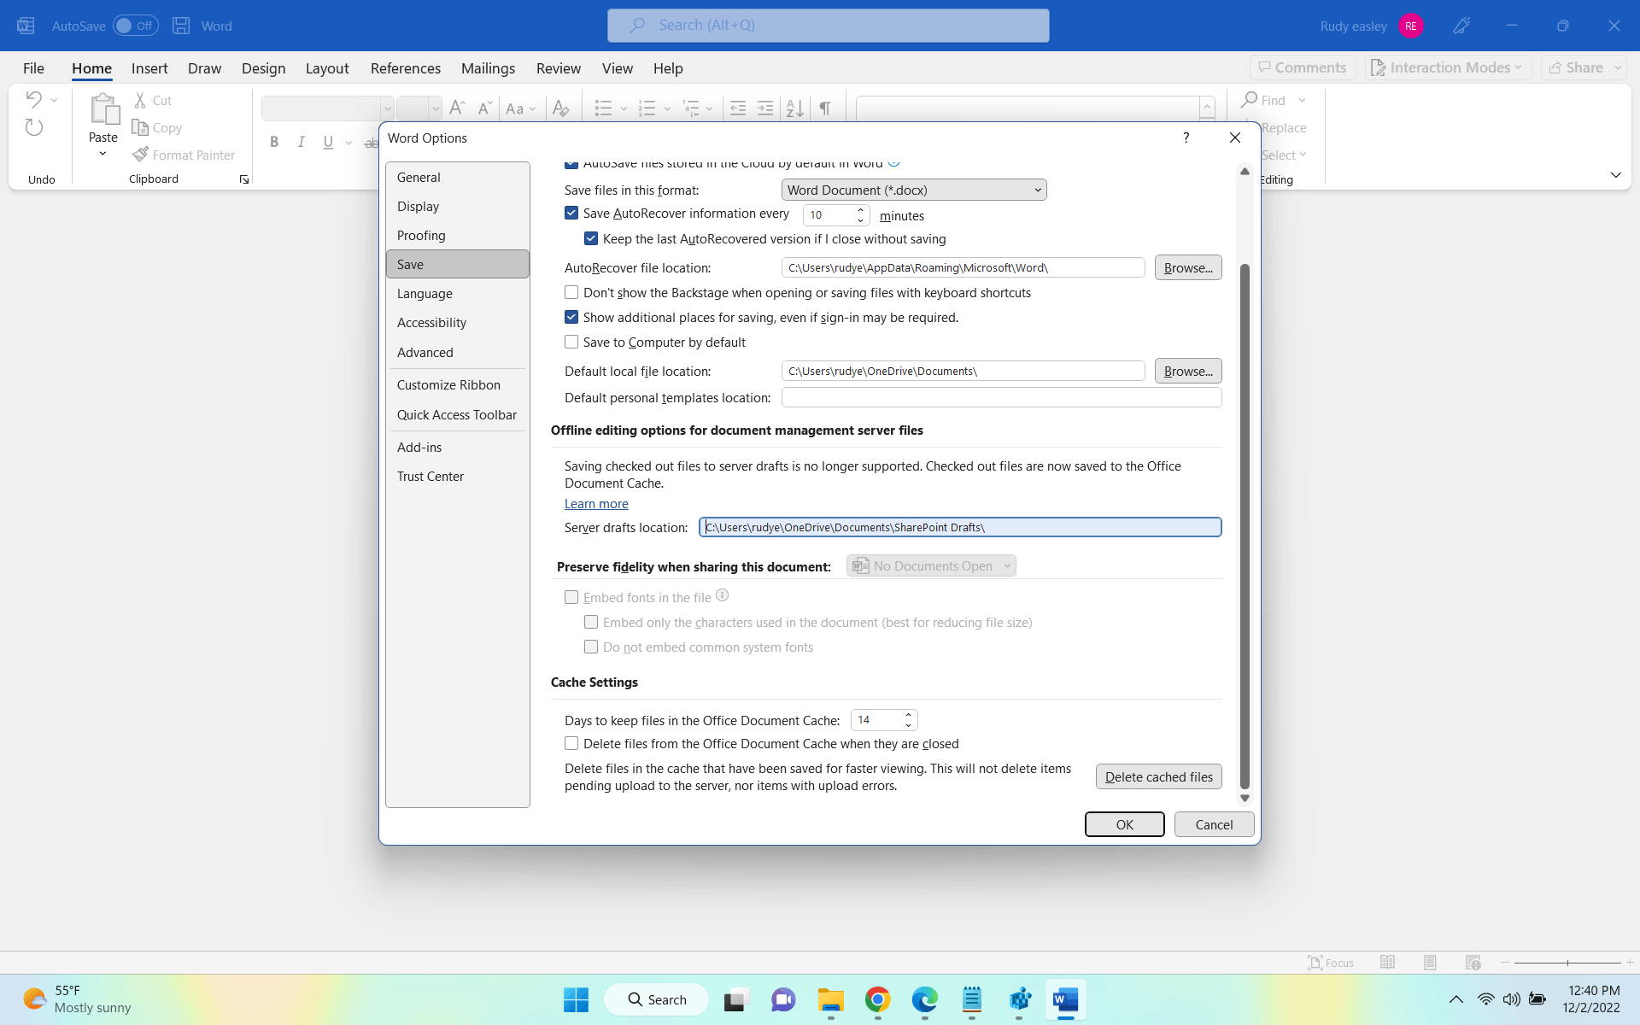Open the Save files in this format dropdown
Image resolution: width=1640 pixels, height=1025 pixels.
point(913,190)
